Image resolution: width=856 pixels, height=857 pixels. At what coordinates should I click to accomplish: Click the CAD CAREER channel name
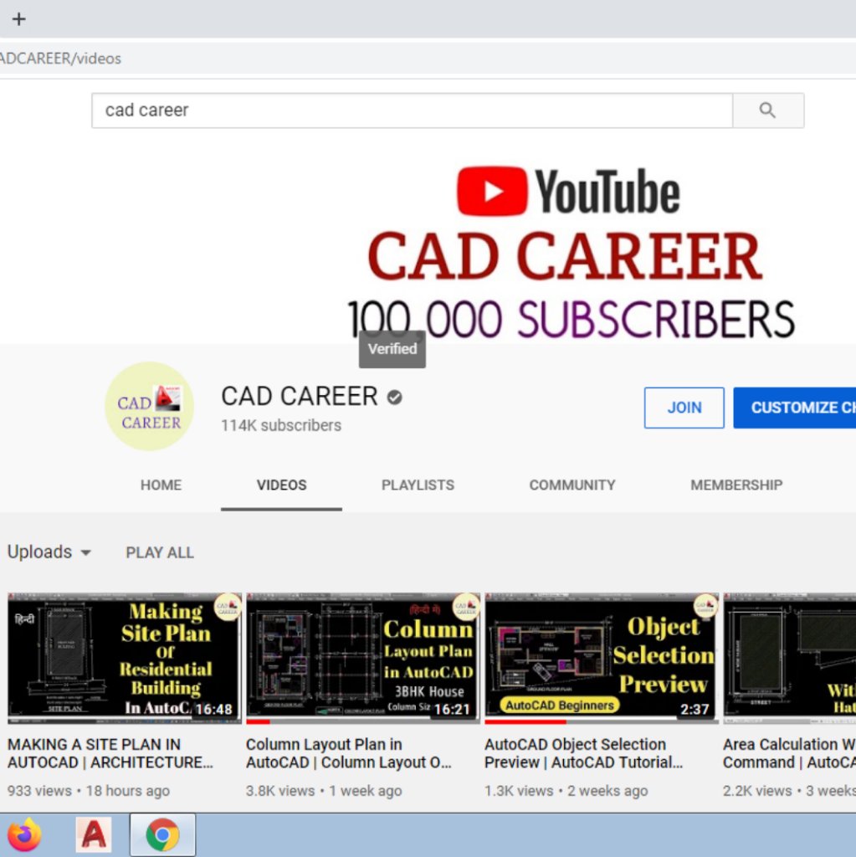(300, 396)
